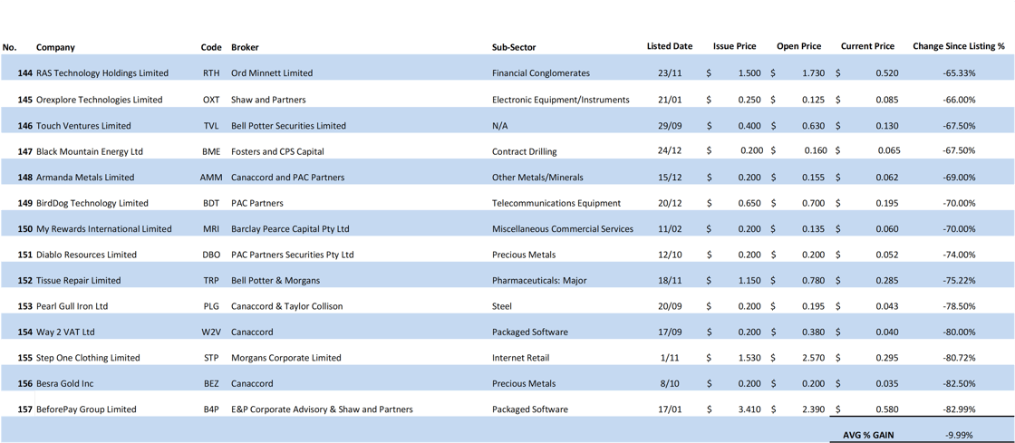Select the Code column header
Image resolution: width=1015 pixels, height=443 pixels.
pos(211,47)
